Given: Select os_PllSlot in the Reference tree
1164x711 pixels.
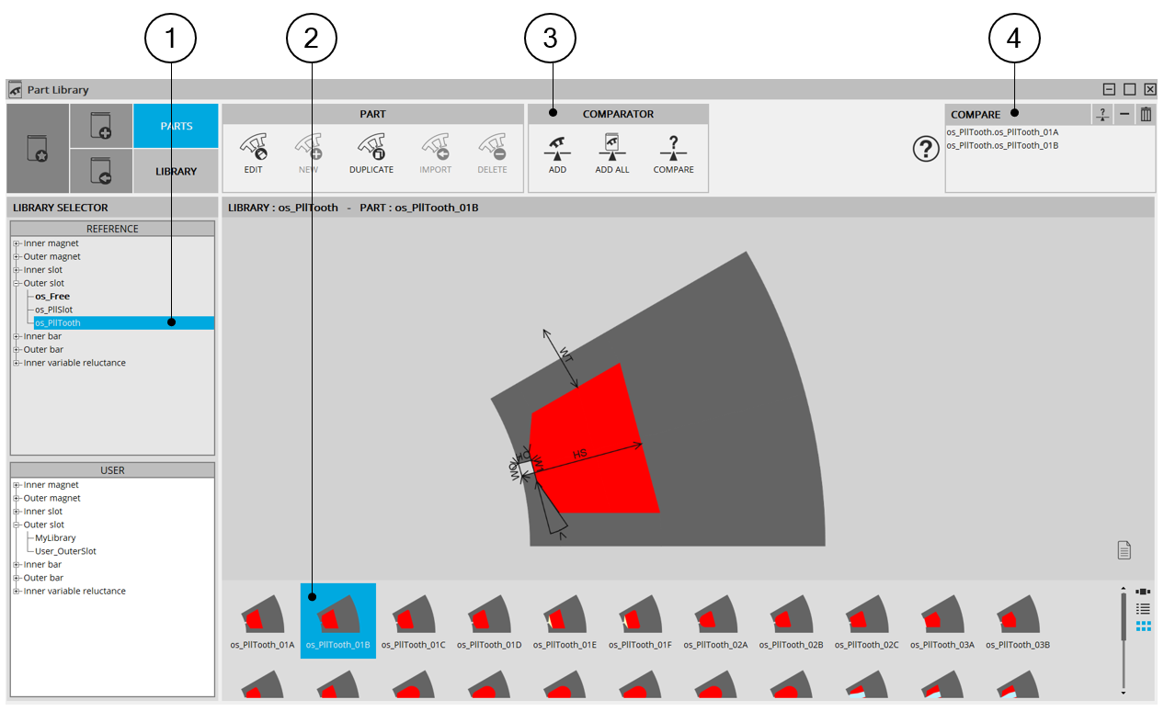Looking at the screenshot, I should pyautogui.click(x=53, y=310).
